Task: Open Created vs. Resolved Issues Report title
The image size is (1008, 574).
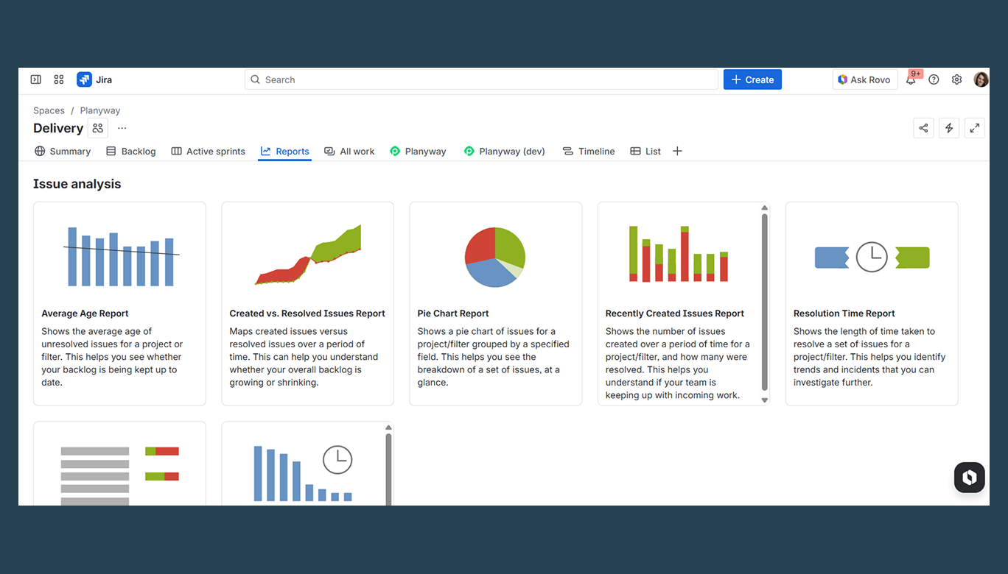Action: (x=307, y=313)
